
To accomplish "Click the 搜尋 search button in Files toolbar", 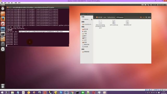I will pyautogui.click(x=149, y=17).
